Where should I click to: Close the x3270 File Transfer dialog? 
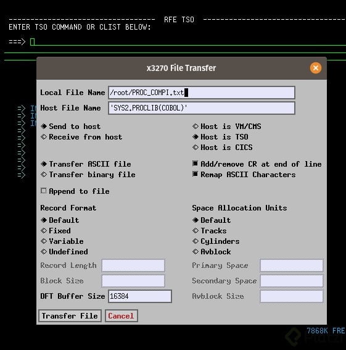[315, 68]
